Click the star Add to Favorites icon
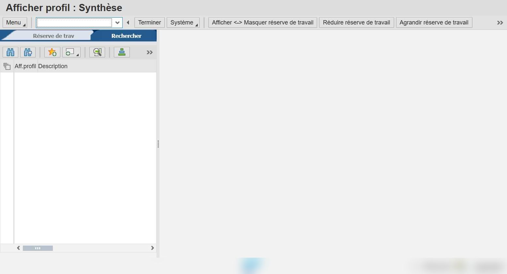Viewport: 507px width, 274px height. (x=52, y=52)
